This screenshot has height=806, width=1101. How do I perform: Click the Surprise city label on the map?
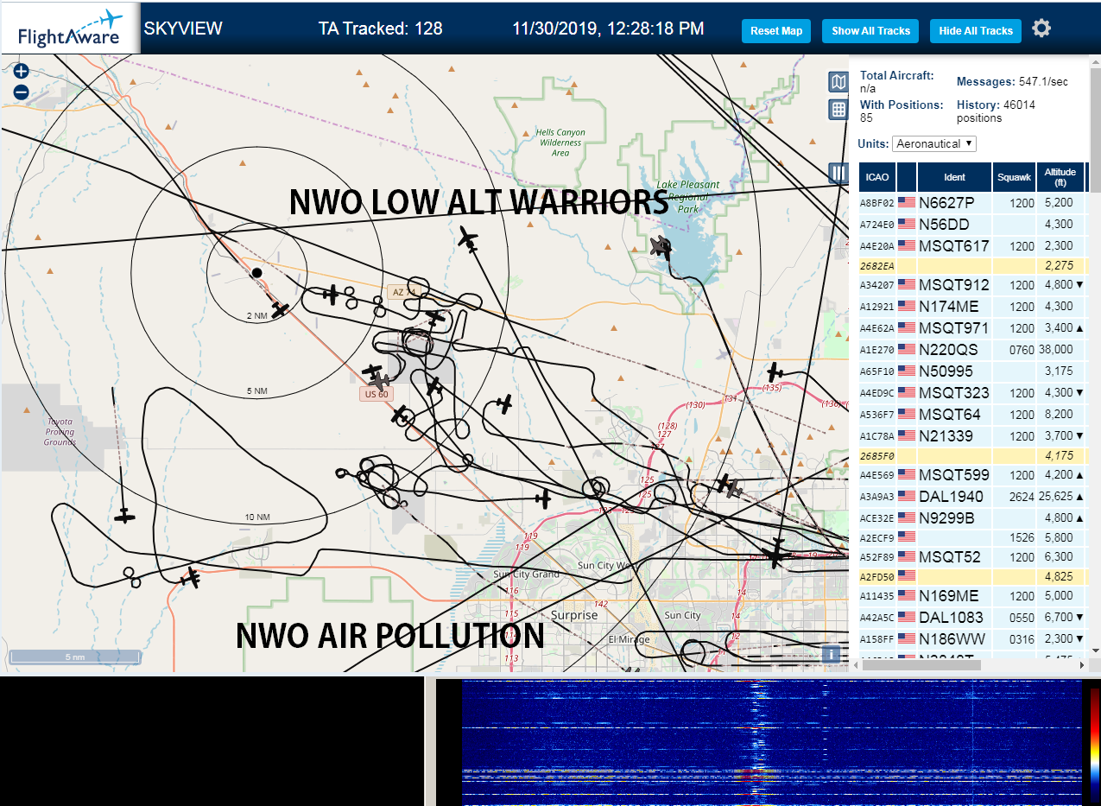coord(574,616)
